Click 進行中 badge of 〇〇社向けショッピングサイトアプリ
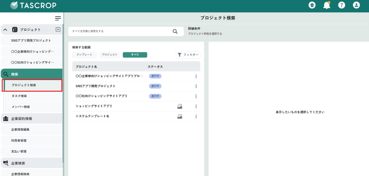 (155, 96)
